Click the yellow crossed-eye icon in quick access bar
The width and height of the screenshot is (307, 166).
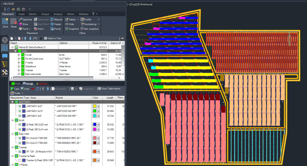(13, 9)
